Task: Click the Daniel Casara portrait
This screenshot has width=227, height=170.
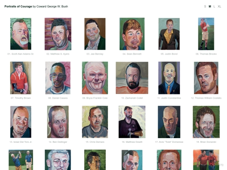Action: 58,78
